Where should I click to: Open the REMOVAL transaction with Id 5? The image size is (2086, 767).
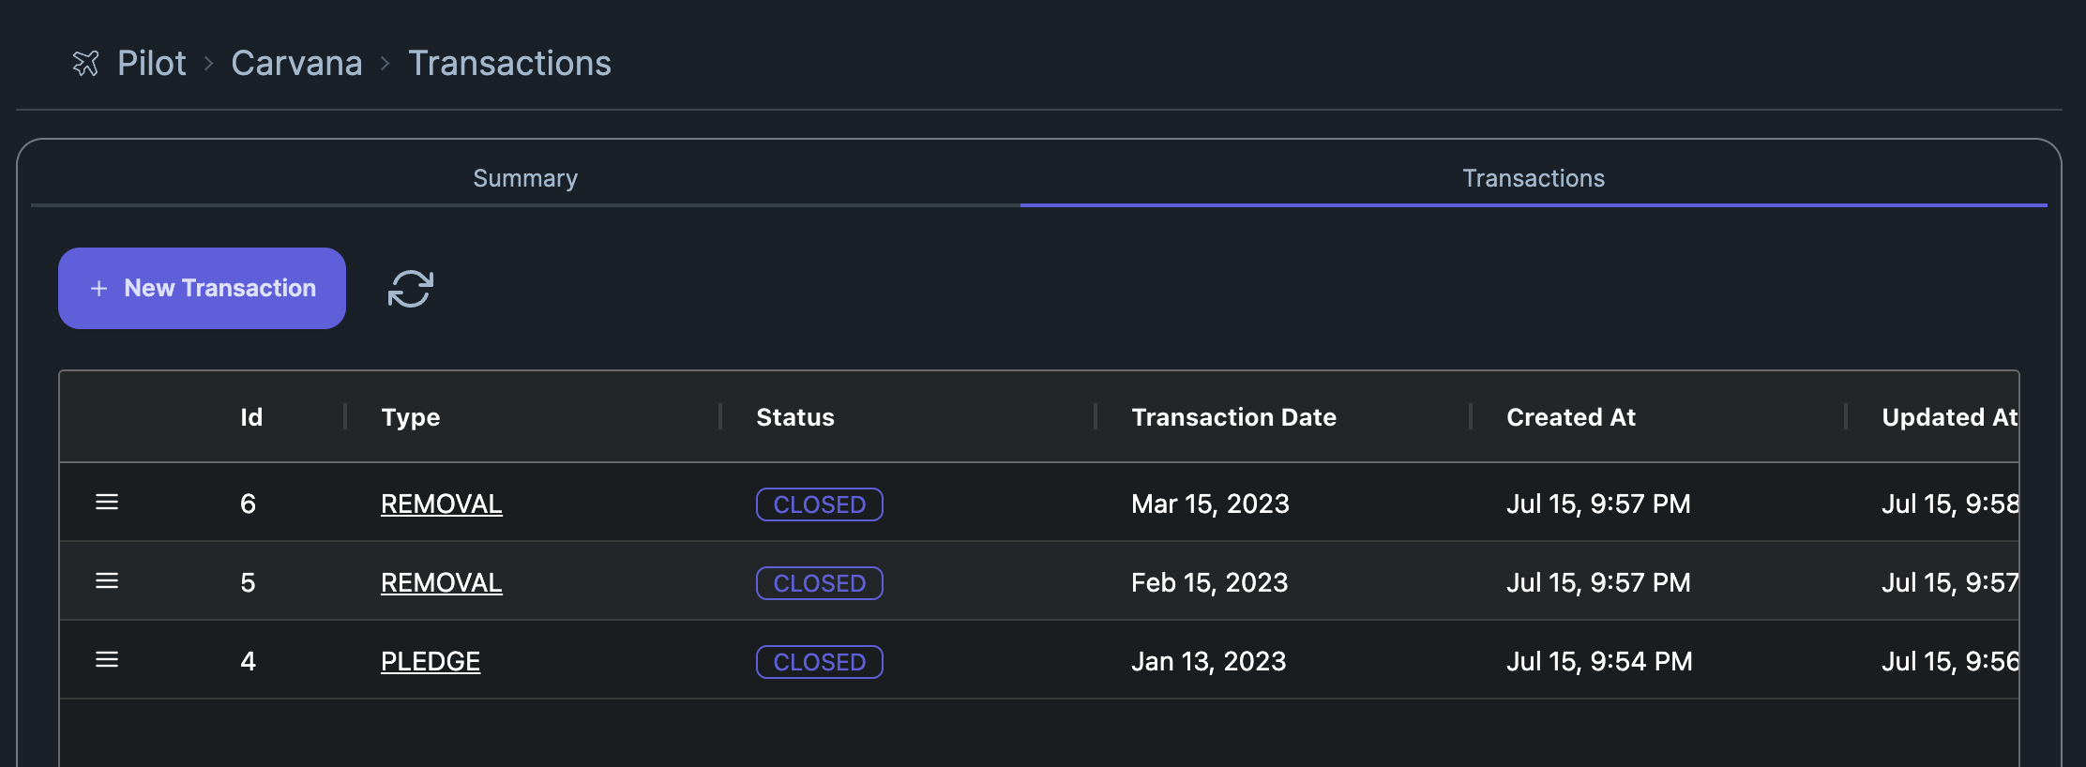click(441, 582)
